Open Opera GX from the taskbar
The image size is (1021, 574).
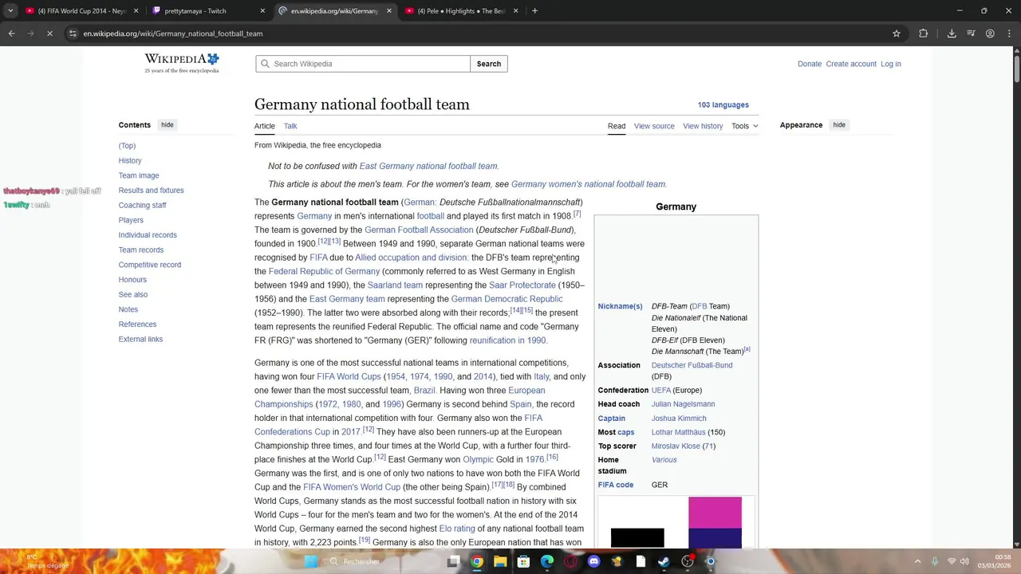tap(570, 561)
